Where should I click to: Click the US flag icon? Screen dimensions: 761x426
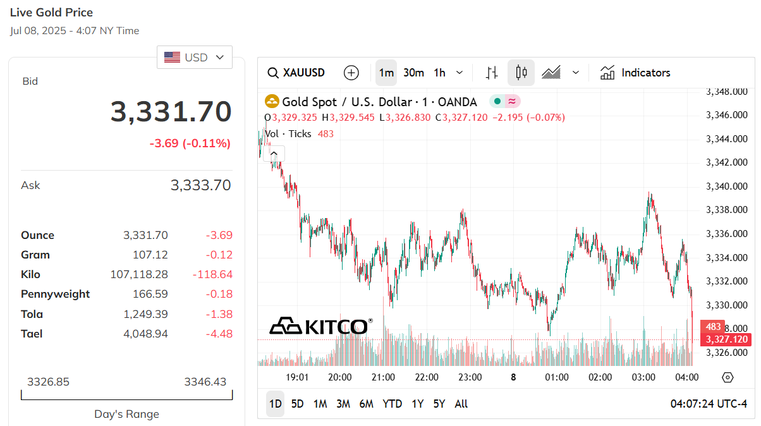coord(172,58)
